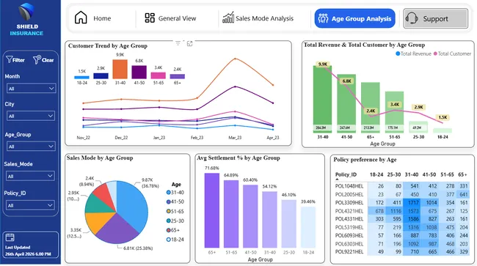Click the 18-24 column header in policy table

click(376, 174)
